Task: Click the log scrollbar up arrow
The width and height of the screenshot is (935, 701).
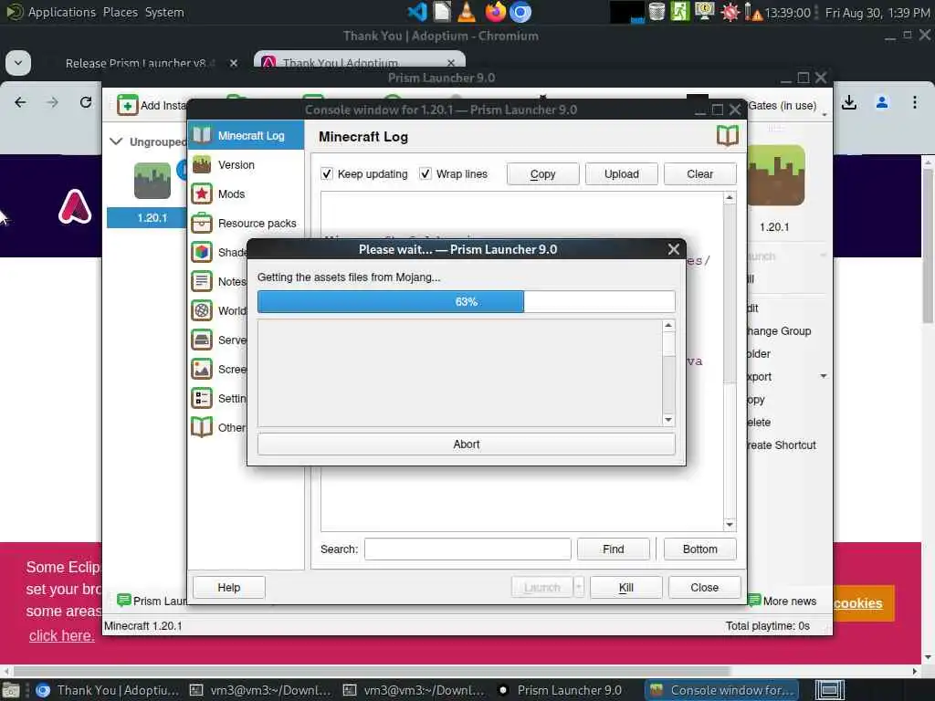Action: pyautogui.click(x=730, y=197)
